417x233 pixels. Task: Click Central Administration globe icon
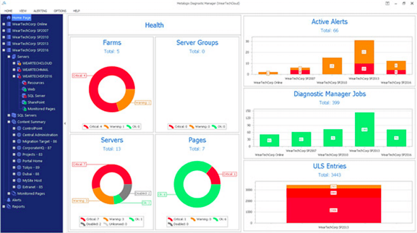(19, 134)
